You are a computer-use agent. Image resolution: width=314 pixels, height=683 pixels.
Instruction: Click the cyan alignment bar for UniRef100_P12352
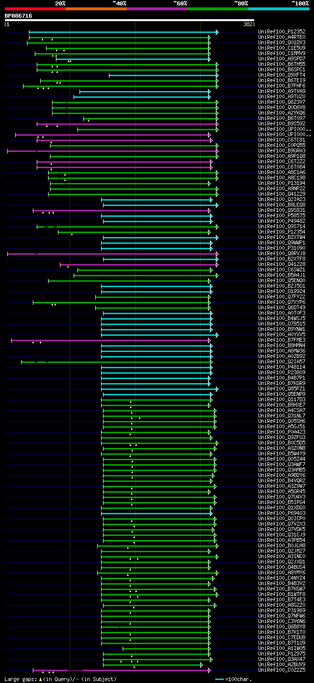coord(124,32)
